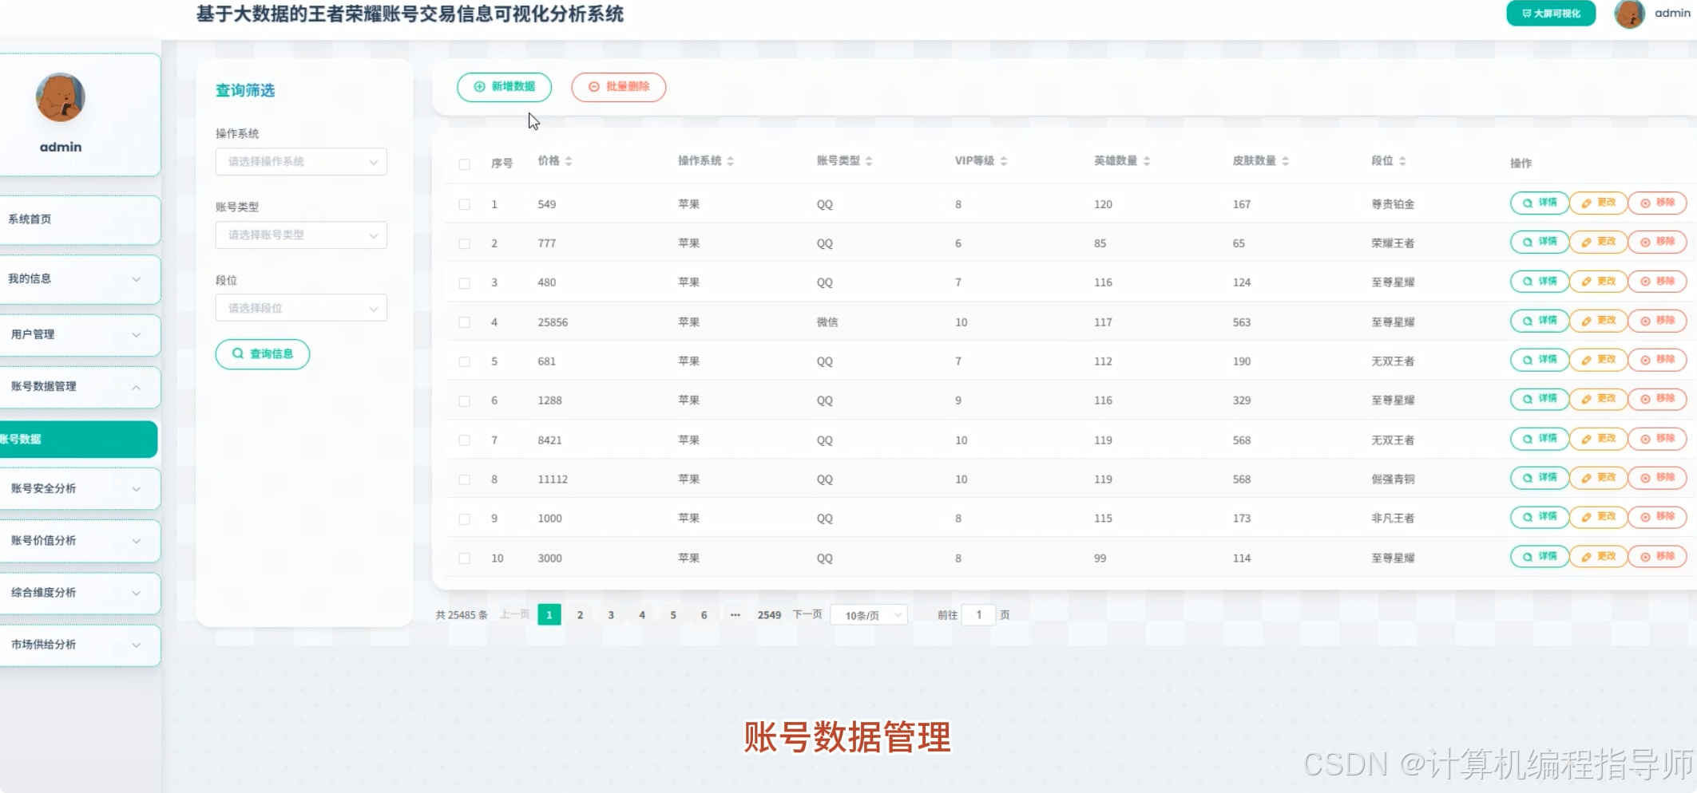Open the 请选择操作系统 dropdown
The width and height of the screenshot is (1697, 793).
[x=300, y=161]
